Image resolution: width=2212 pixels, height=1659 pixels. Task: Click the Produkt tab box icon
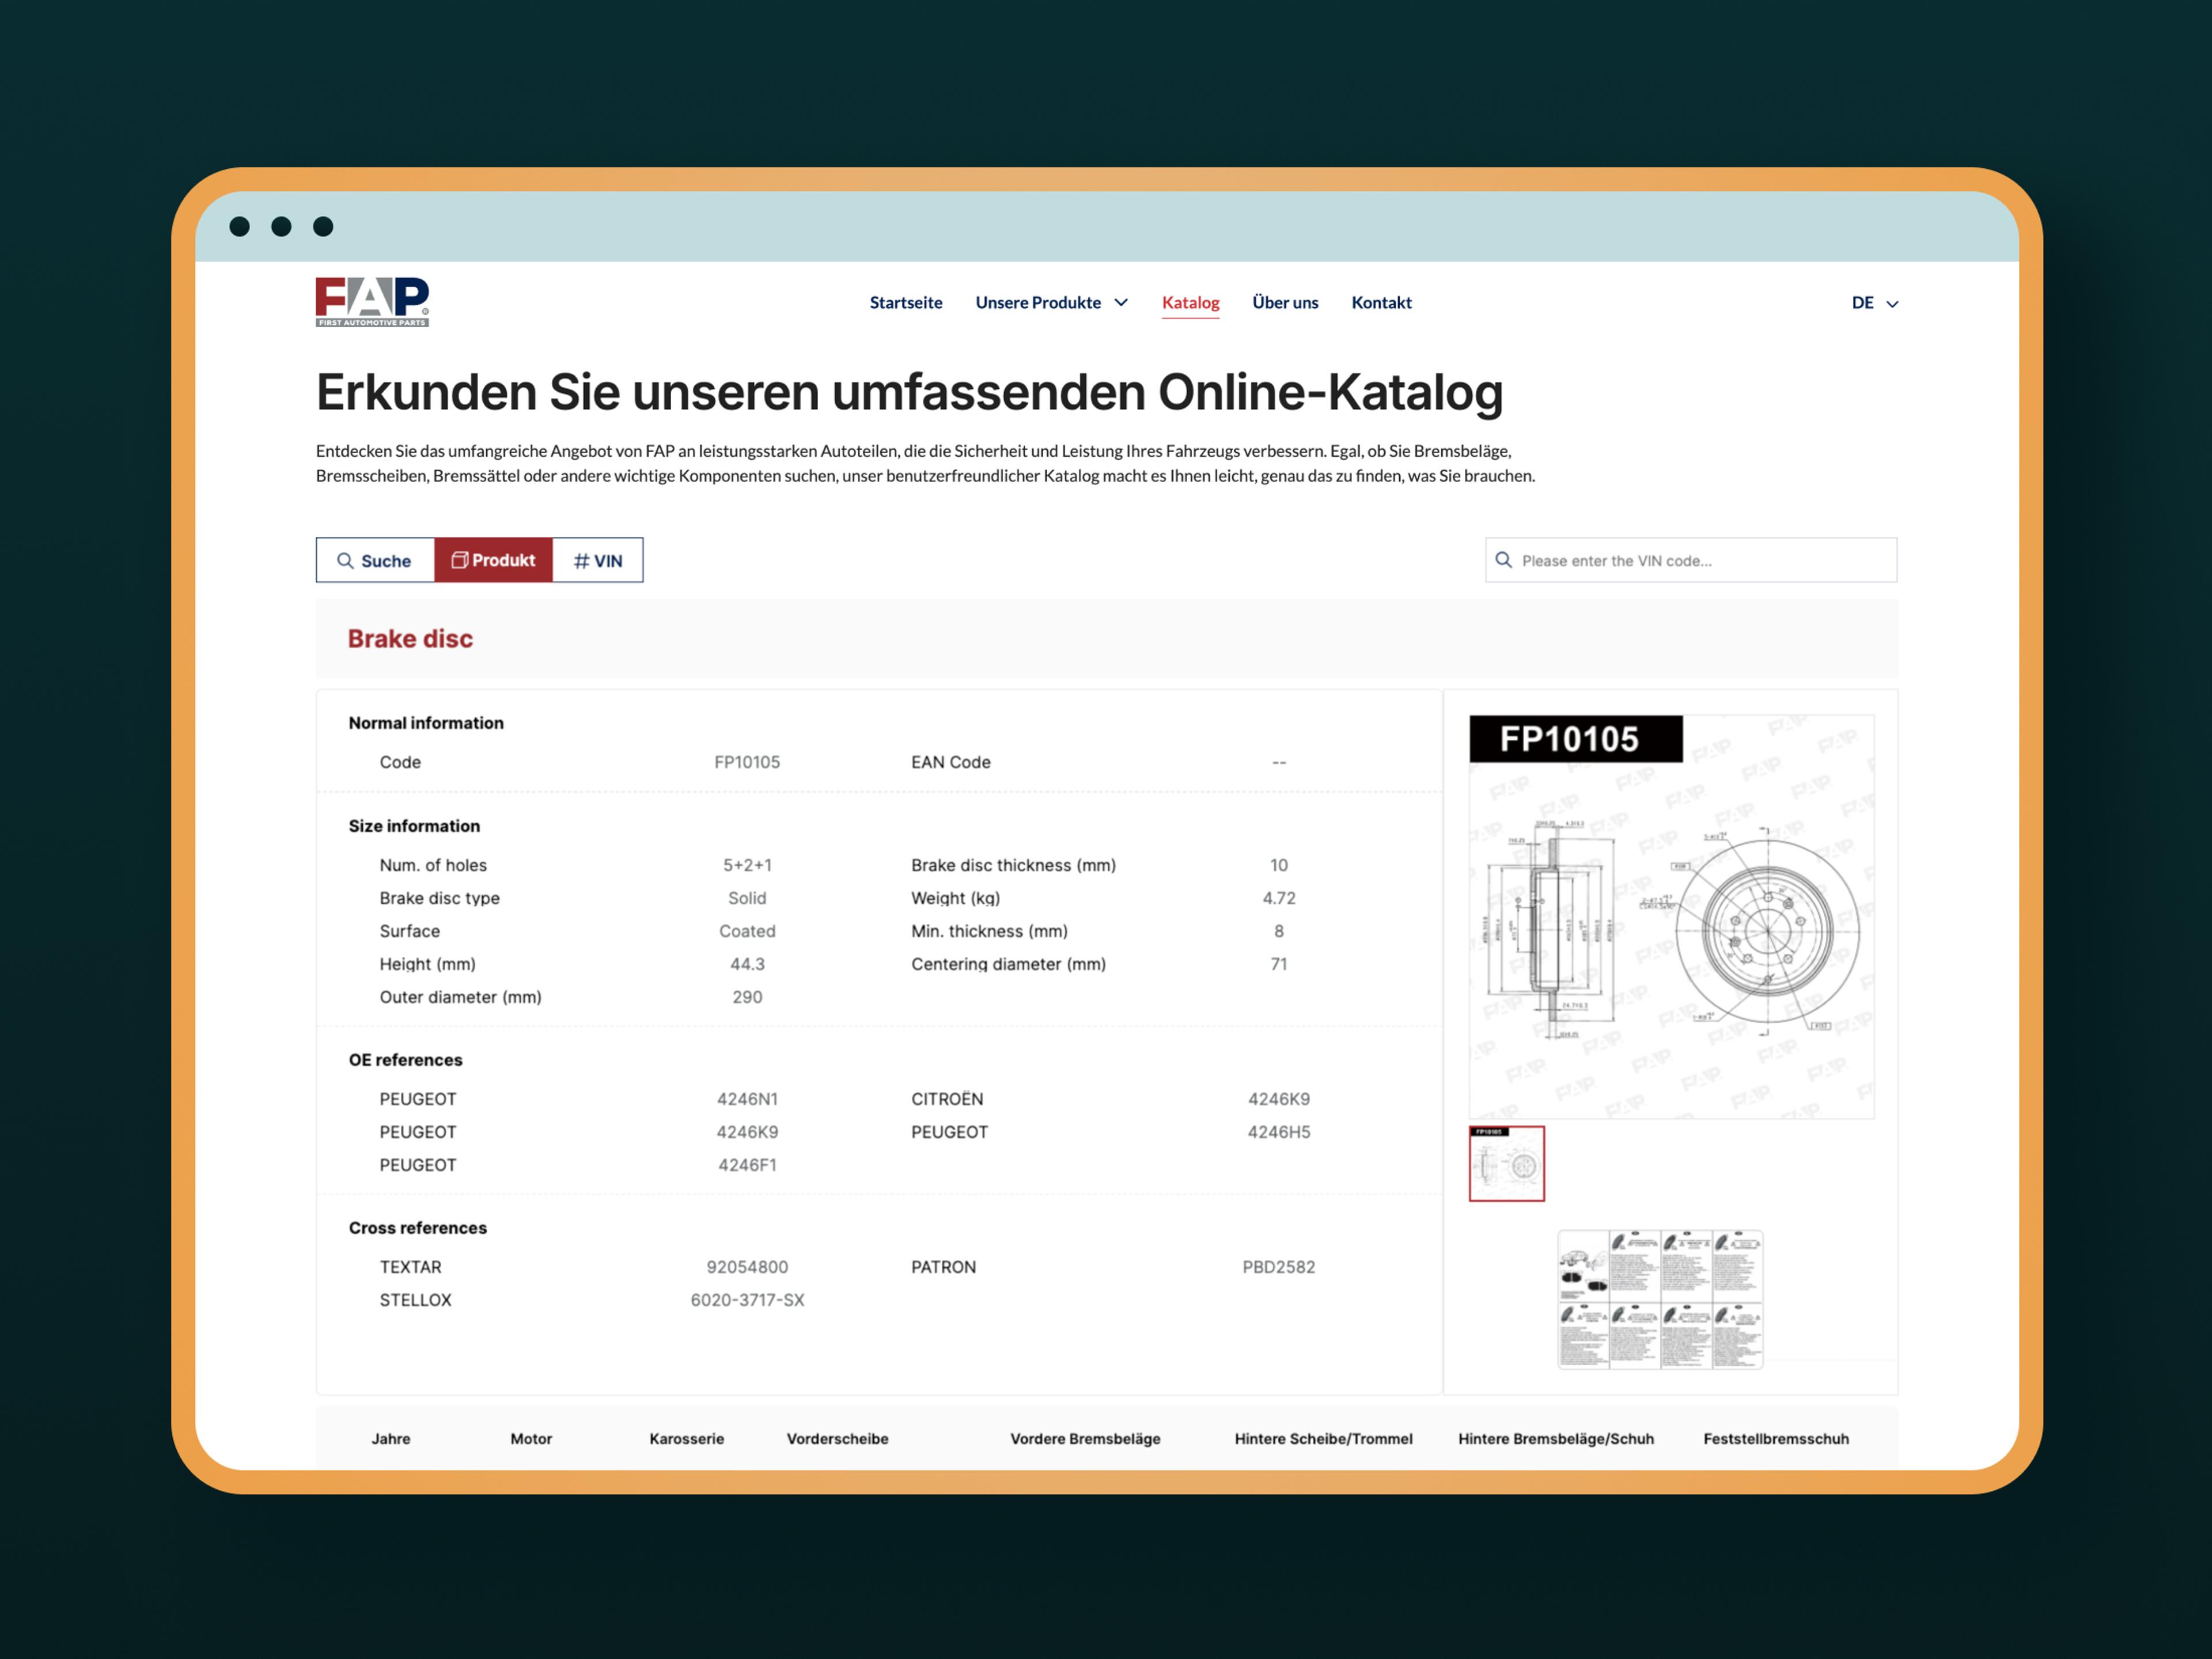459,560
